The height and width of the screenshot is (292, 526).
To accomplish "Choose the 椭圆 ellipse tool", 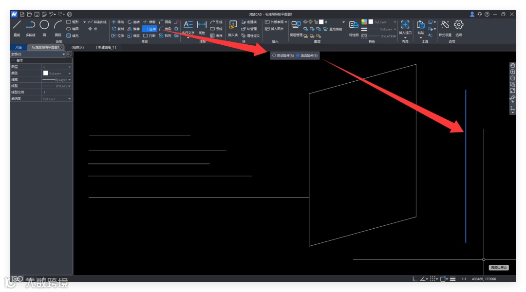I will pos(73,29).
